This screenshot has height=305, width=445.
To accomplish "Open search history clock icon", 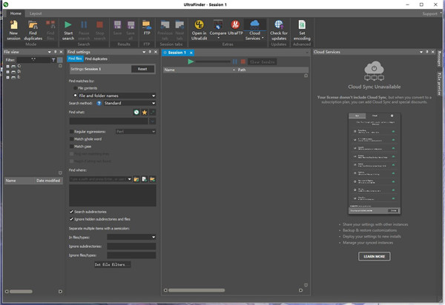I will [x=136, y=113].
